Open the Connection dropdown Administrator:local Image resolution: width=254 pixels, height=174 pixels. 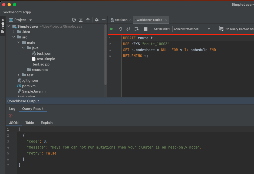coord(192,29)
